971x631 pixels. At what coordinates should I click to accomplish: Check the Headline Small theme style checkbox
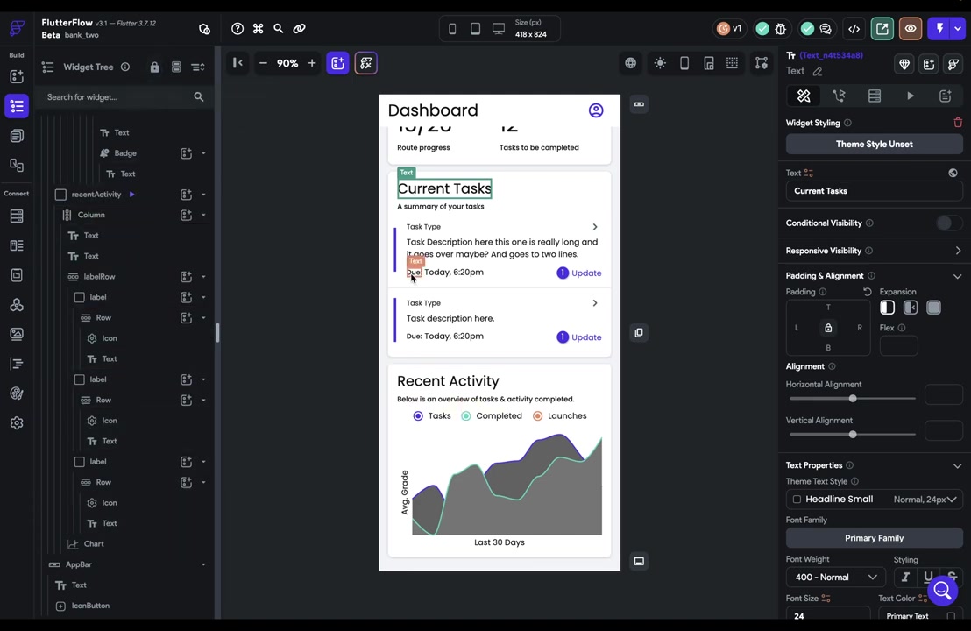797,499
